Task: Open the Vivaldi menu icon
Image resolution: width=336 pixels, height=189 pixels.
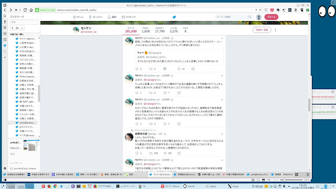Action: click(5, 5)
